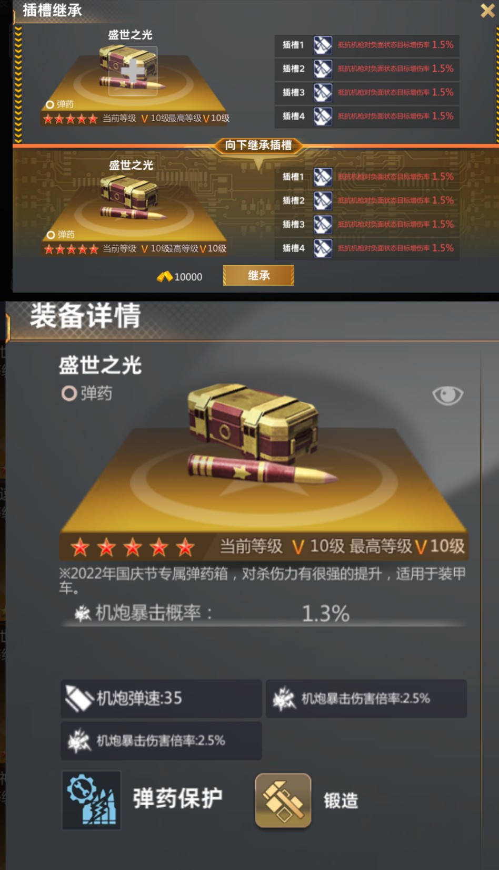Toggle the eye visibility icon in equipment details

(x=447, y=395)
